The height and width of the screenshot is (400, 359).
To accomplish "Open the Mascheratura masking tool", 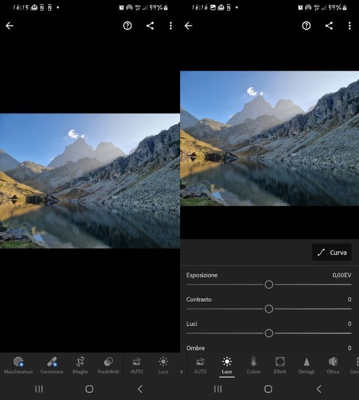I will pyautogui.click(x=18, y=364).
